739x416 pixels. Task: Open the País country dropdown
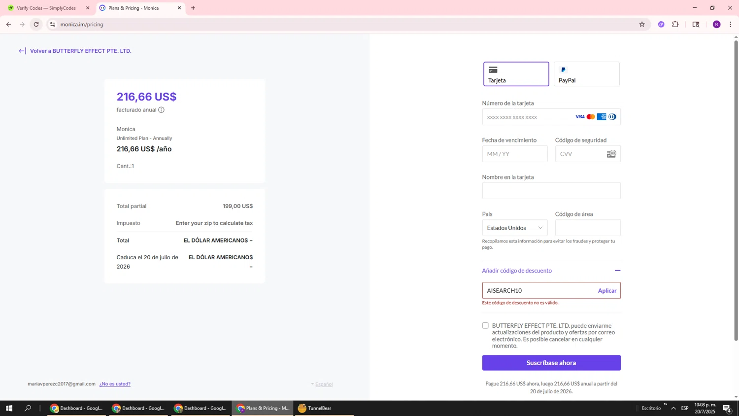coord(514,228)
